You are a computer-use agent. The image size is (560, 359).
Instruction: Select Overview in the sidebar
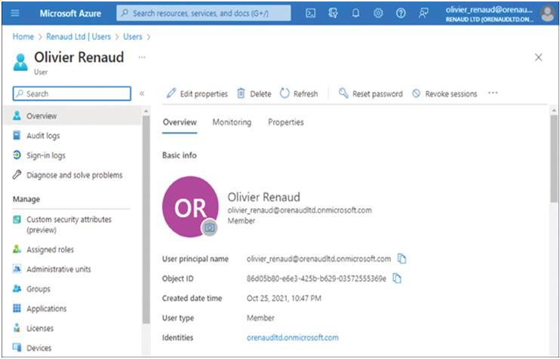tap(72, 115)
